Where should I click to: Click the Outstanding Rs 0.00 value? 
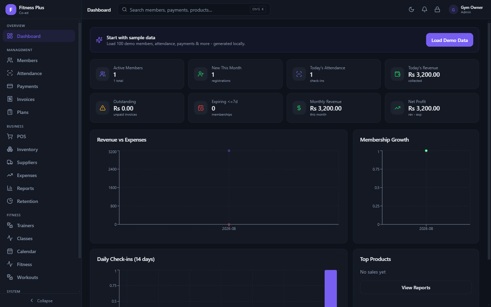123,108
